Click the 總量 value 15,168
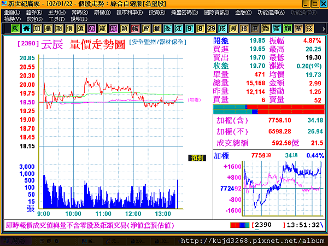Image resolution: width=328 pixels, height=246 pixels. [256, 83]
